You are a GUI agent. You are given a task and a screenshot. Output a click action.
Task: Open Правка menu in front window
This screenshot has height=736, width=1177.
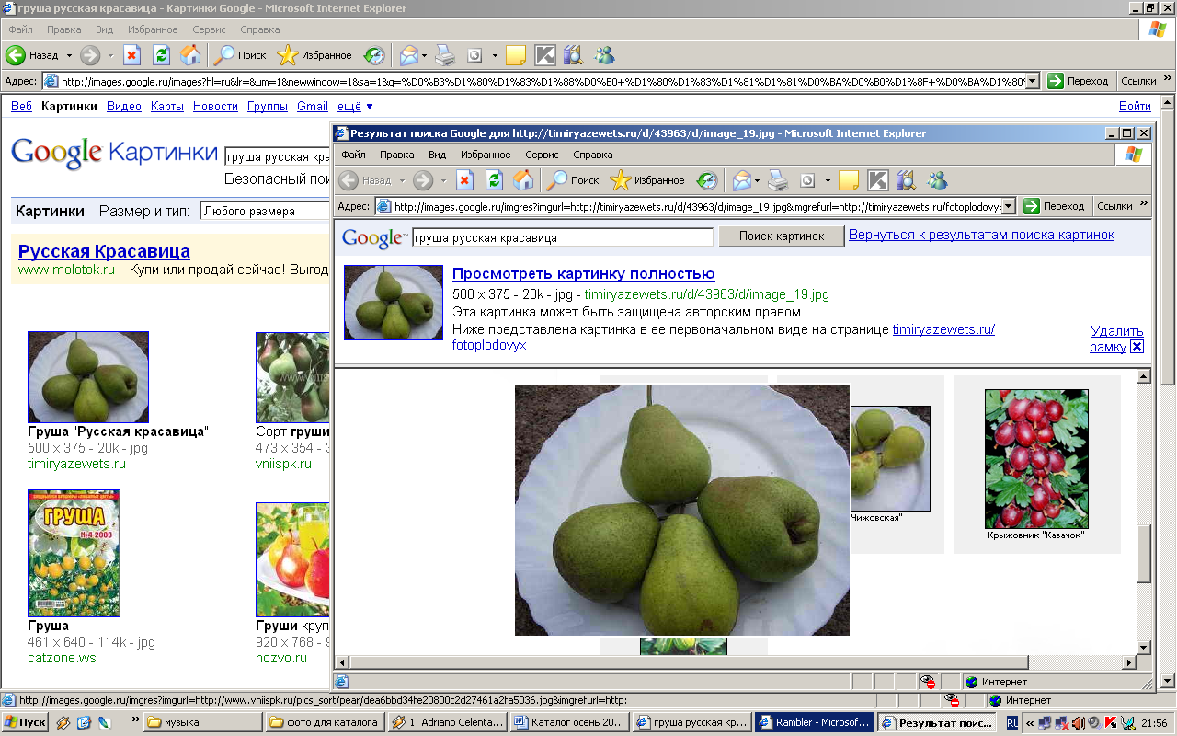(x=397, y=155)
